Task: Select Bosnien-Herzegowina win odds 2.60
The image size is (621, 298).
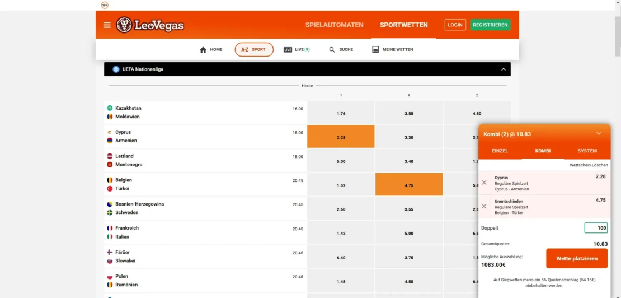Action: 341,208
